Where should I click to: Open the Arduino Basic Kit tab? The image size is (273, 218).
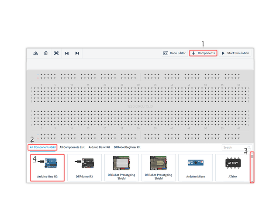tap(99, 147)
